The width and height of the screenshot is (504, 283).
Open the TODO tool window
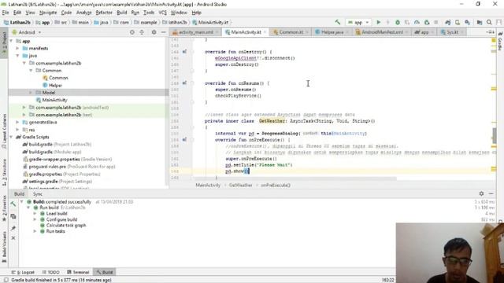[50, 272]
